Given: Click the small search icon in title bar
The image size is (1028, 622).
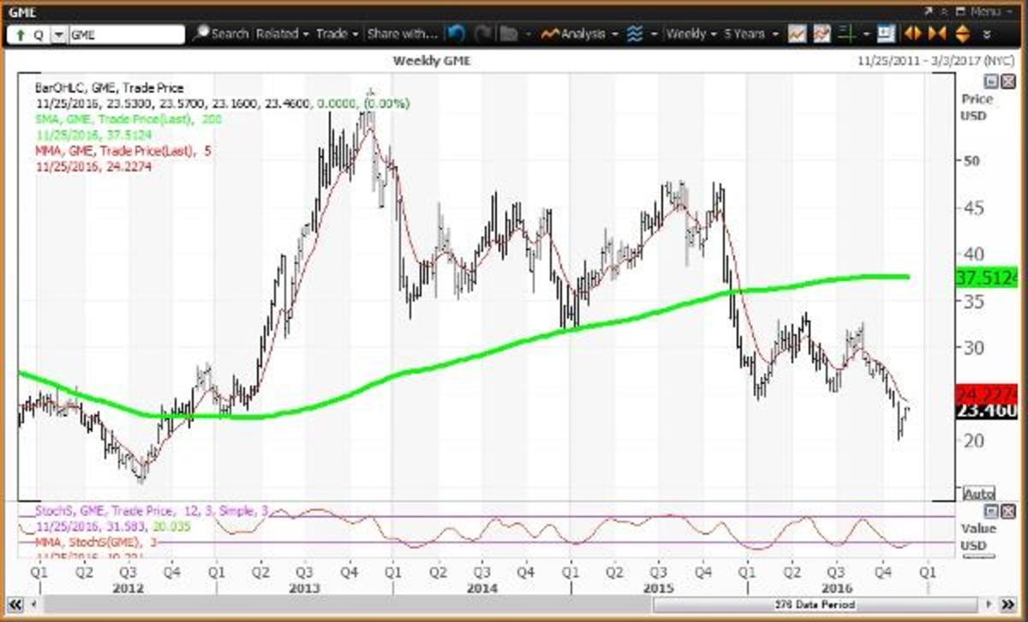Looking at the screenshot, I should 944,11.
